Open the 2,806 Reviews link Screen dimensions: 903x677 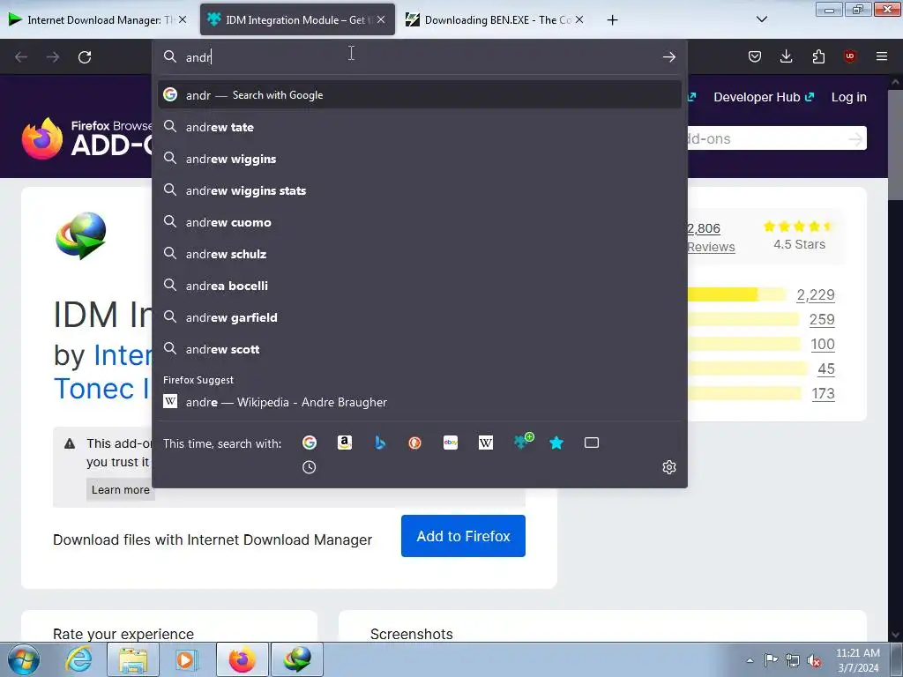pyautogui.click(x=711, y=237)
